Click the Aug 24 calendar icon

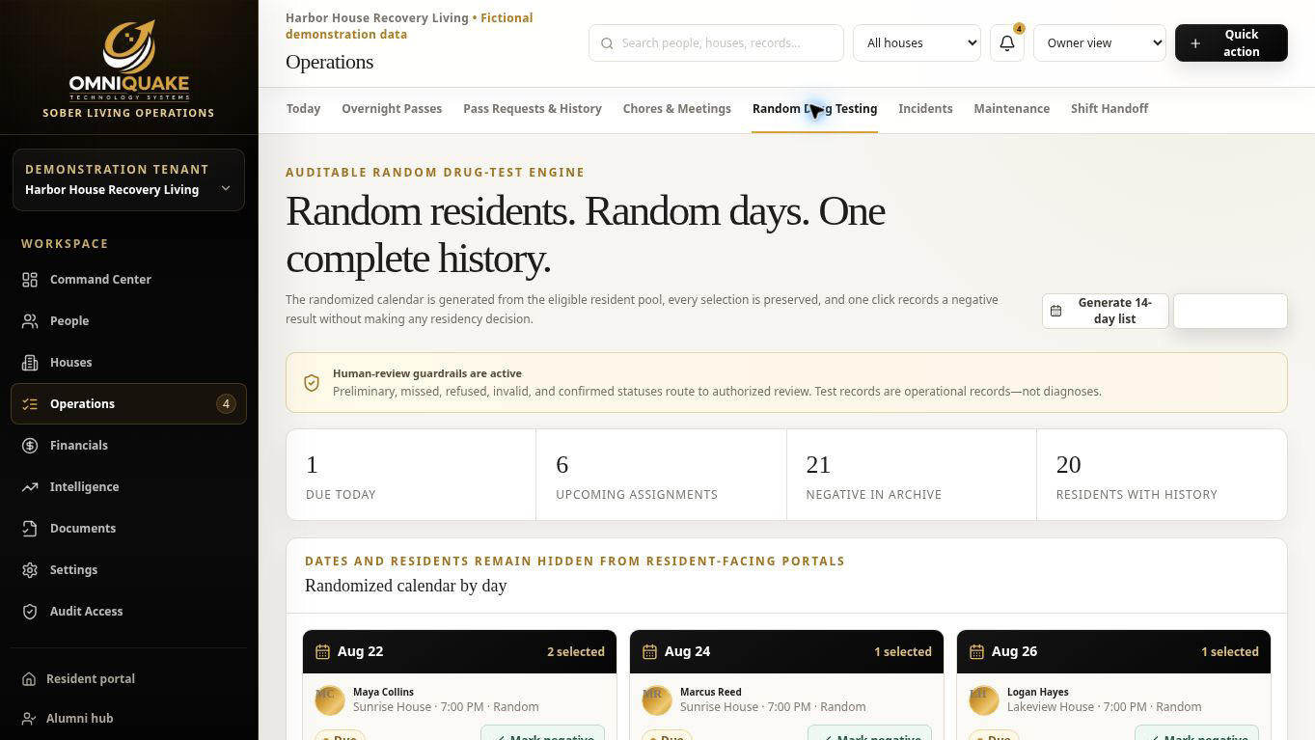[650, 652]
